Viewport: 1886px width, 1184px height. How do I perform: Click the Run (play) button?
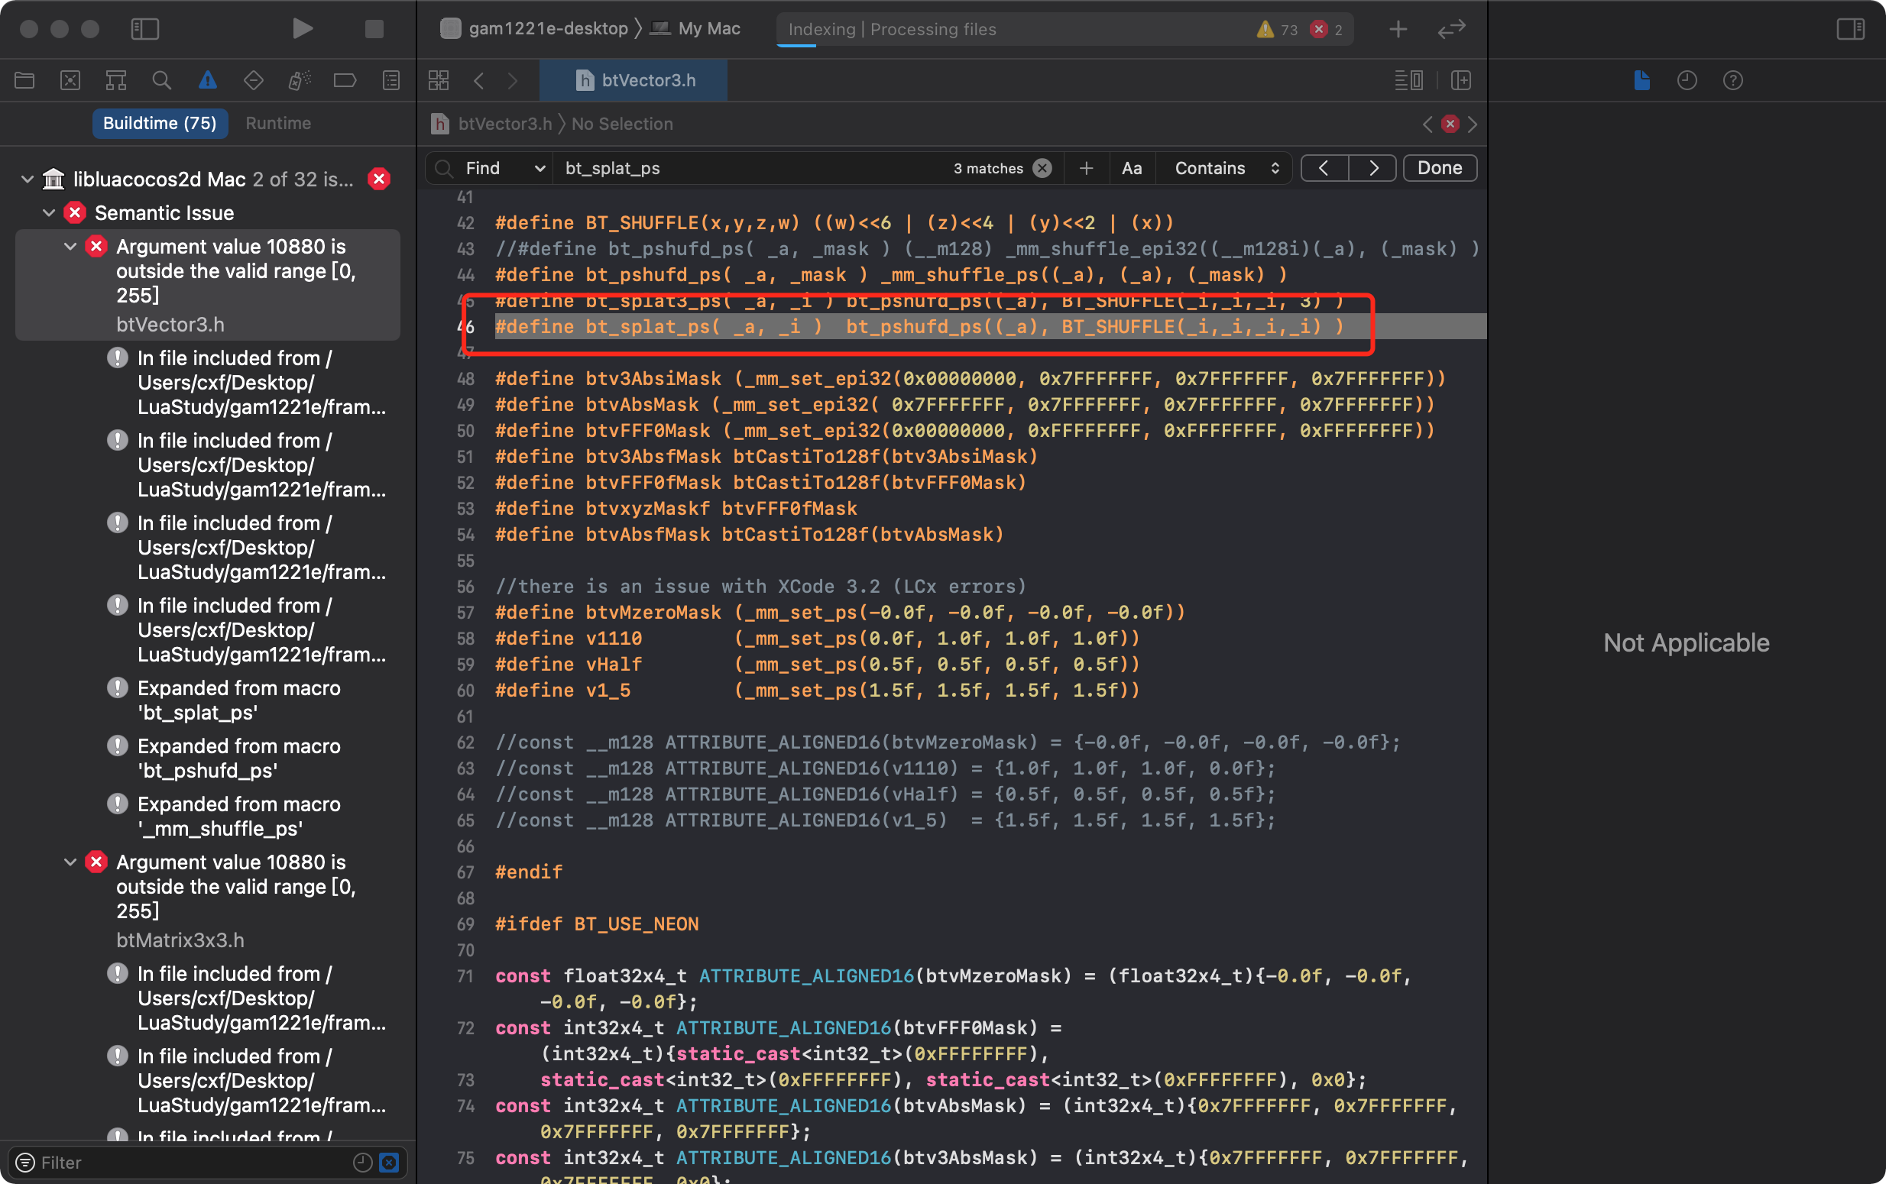303,29
